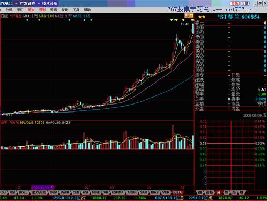The image size is (268, 201).
Task: Click the 行情 button in title bar
Action: (245, 3)
